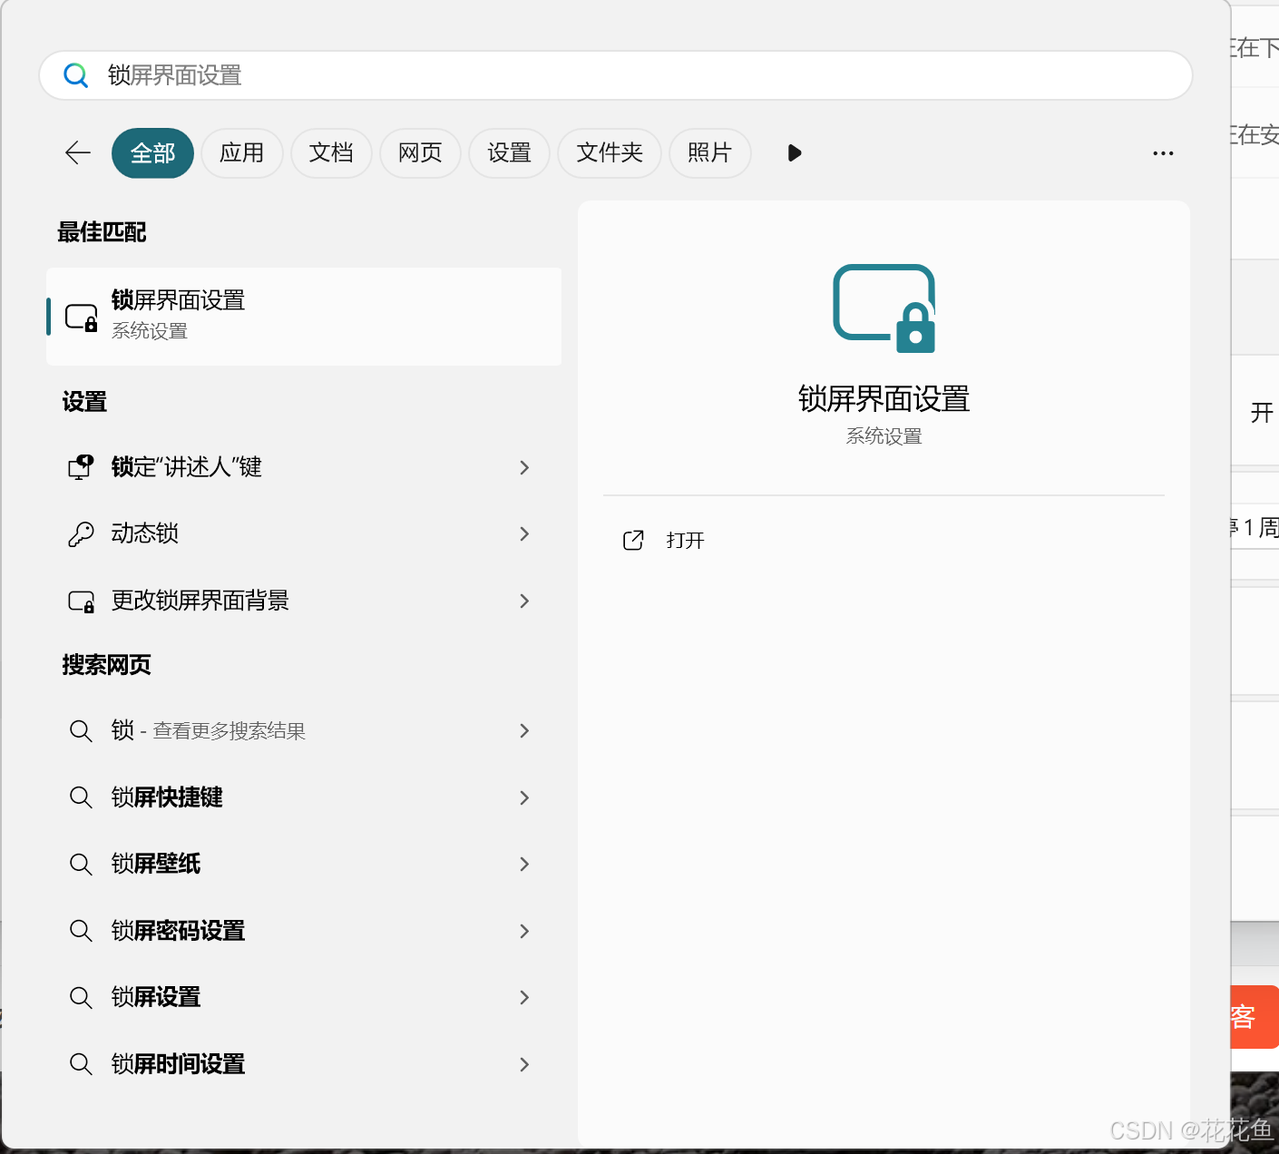The image size is (1279, 1154).
Task: Click the key icon next to 动态锁
Action: point(81,533)
